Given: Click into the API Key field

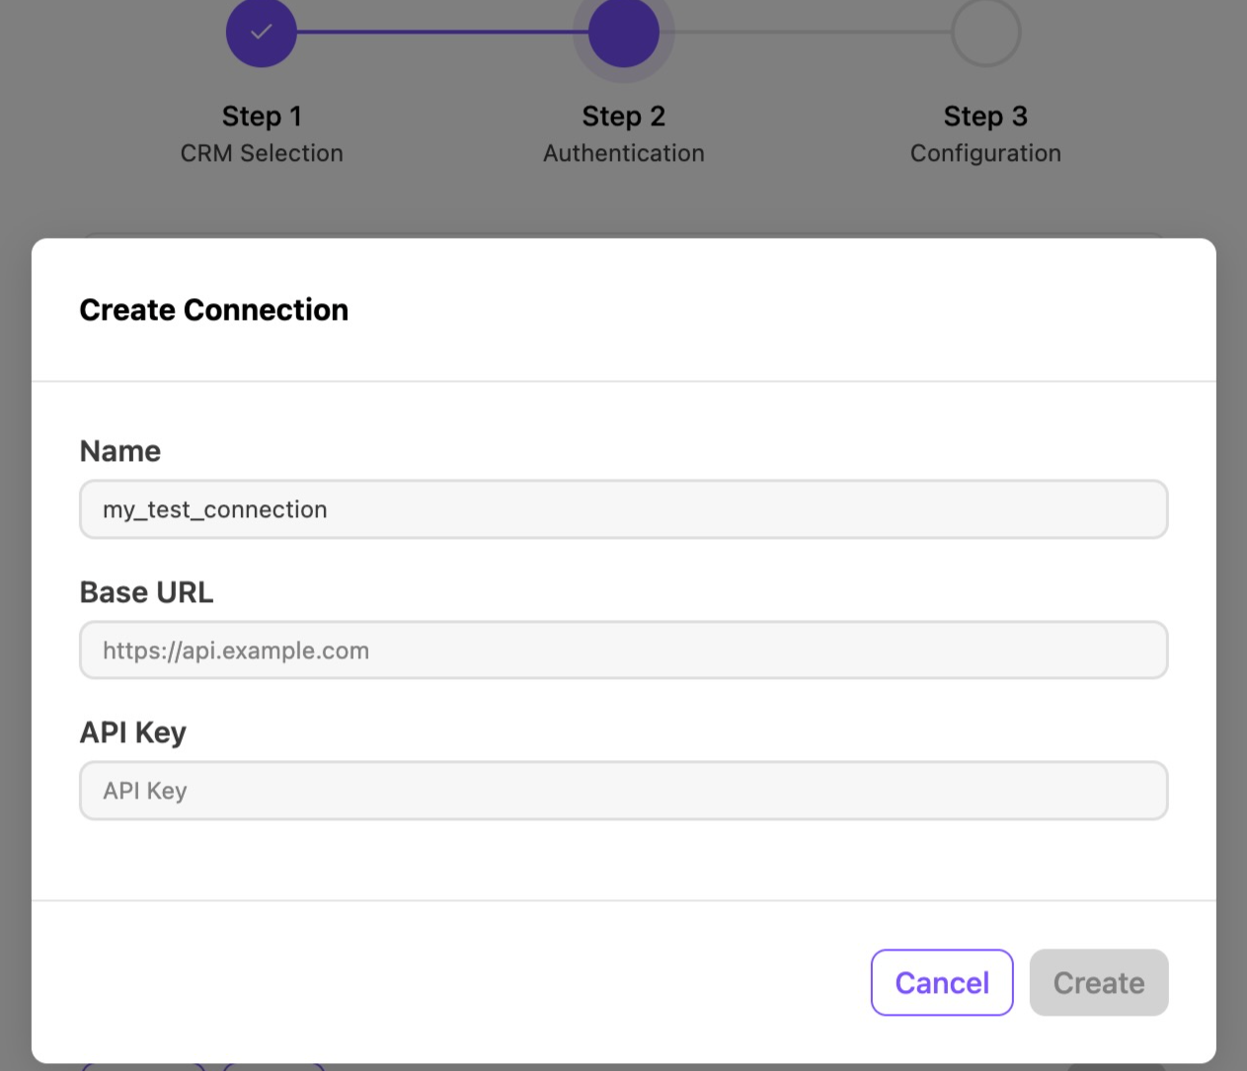Looking at the screenshot, I should pos(623,790).
